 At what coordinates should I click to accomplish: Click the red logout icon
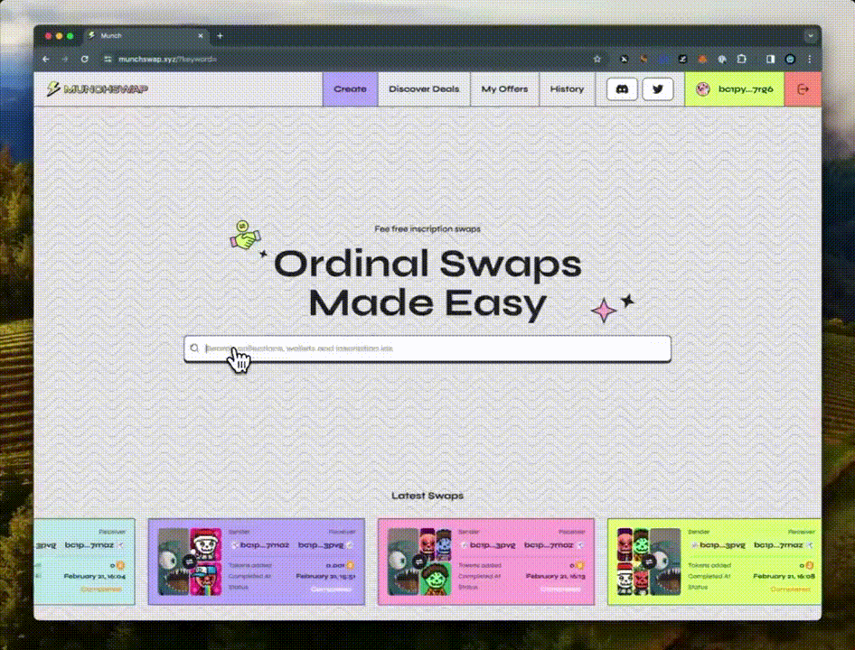(x=803, y=88)
